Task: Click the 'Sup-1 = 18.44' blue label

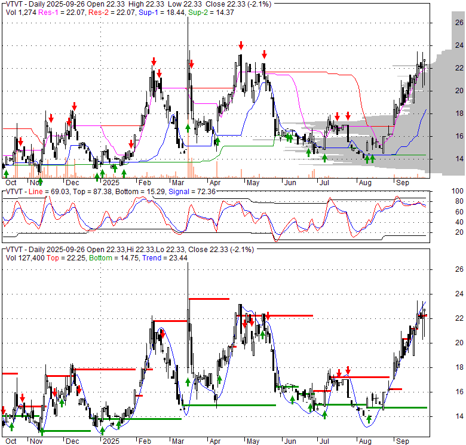Action: tap(163, 13)
